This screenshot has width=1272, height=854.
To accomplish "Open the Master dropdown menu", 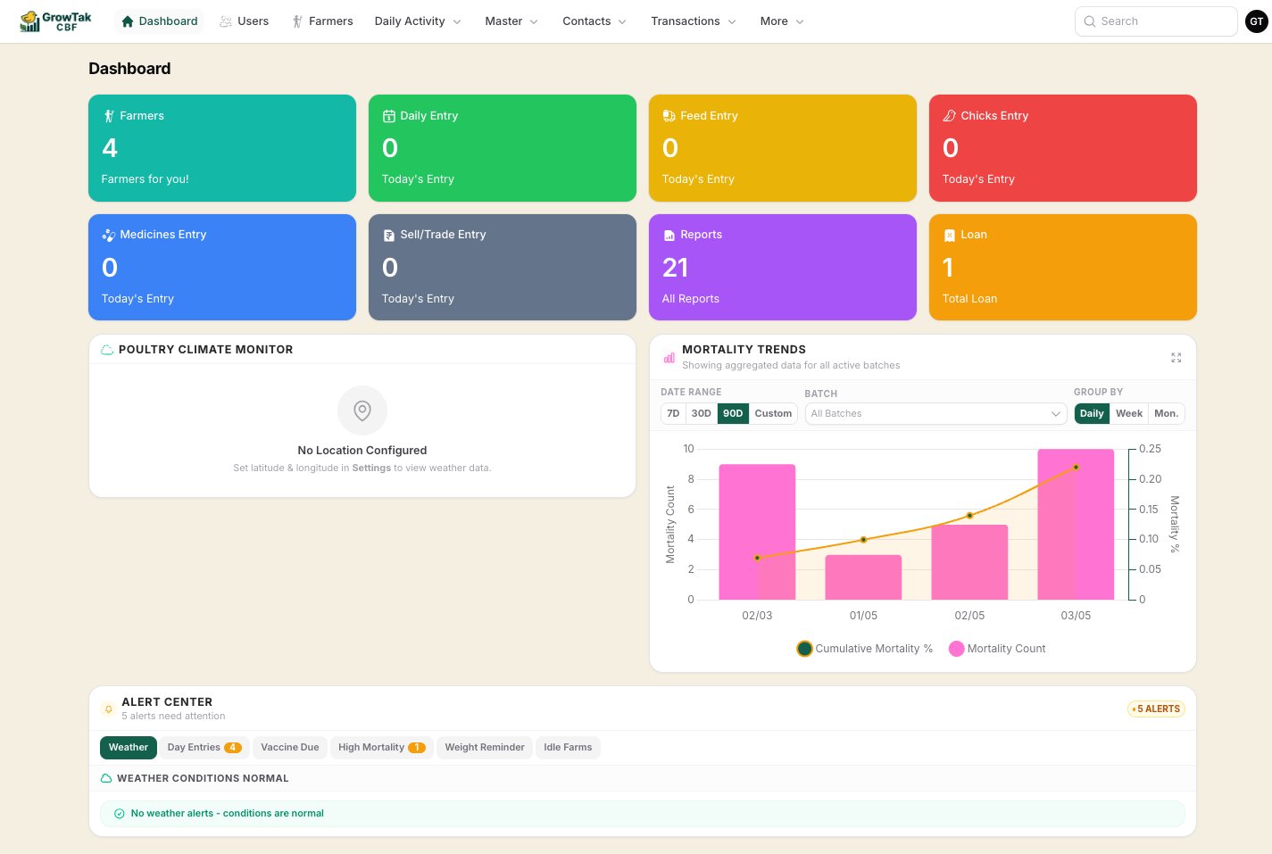I will [511, 21].
